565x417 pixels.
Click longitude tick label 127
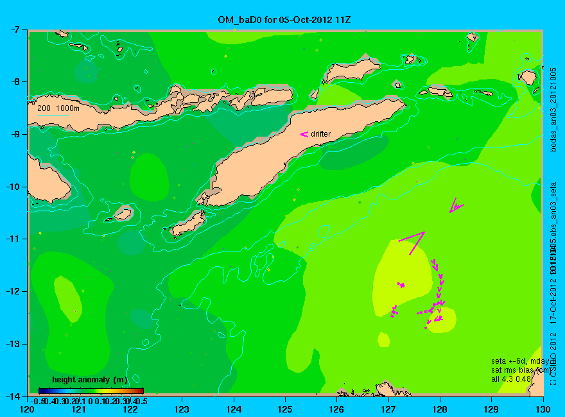(388, 409)
